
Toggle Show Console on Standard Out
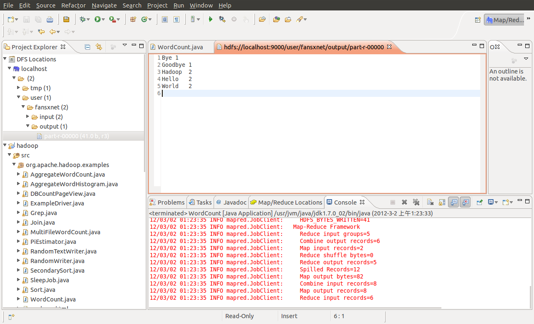click(453, 202)
